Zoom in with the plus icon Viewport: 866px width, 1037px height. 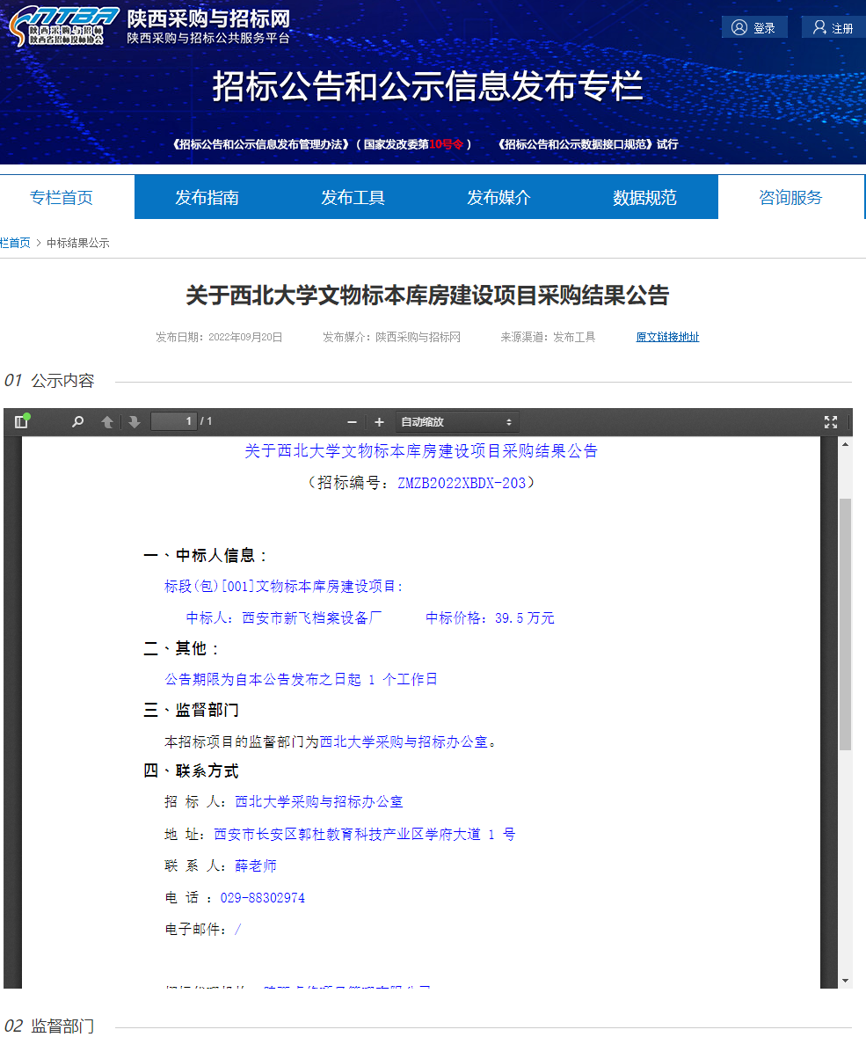(x=379, y=422)
